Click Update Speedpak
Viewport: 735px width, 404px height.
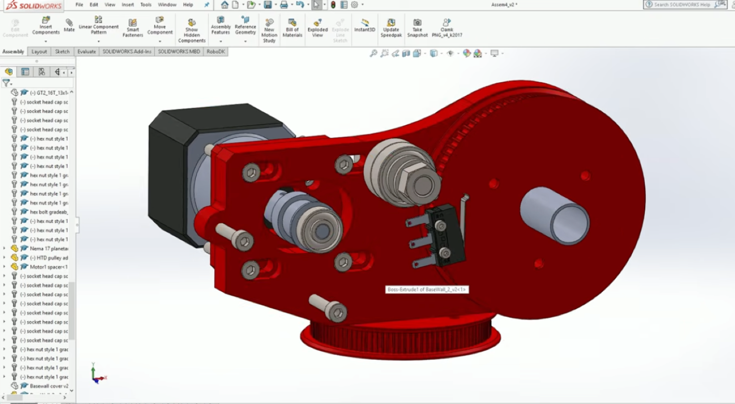(391, 28)
